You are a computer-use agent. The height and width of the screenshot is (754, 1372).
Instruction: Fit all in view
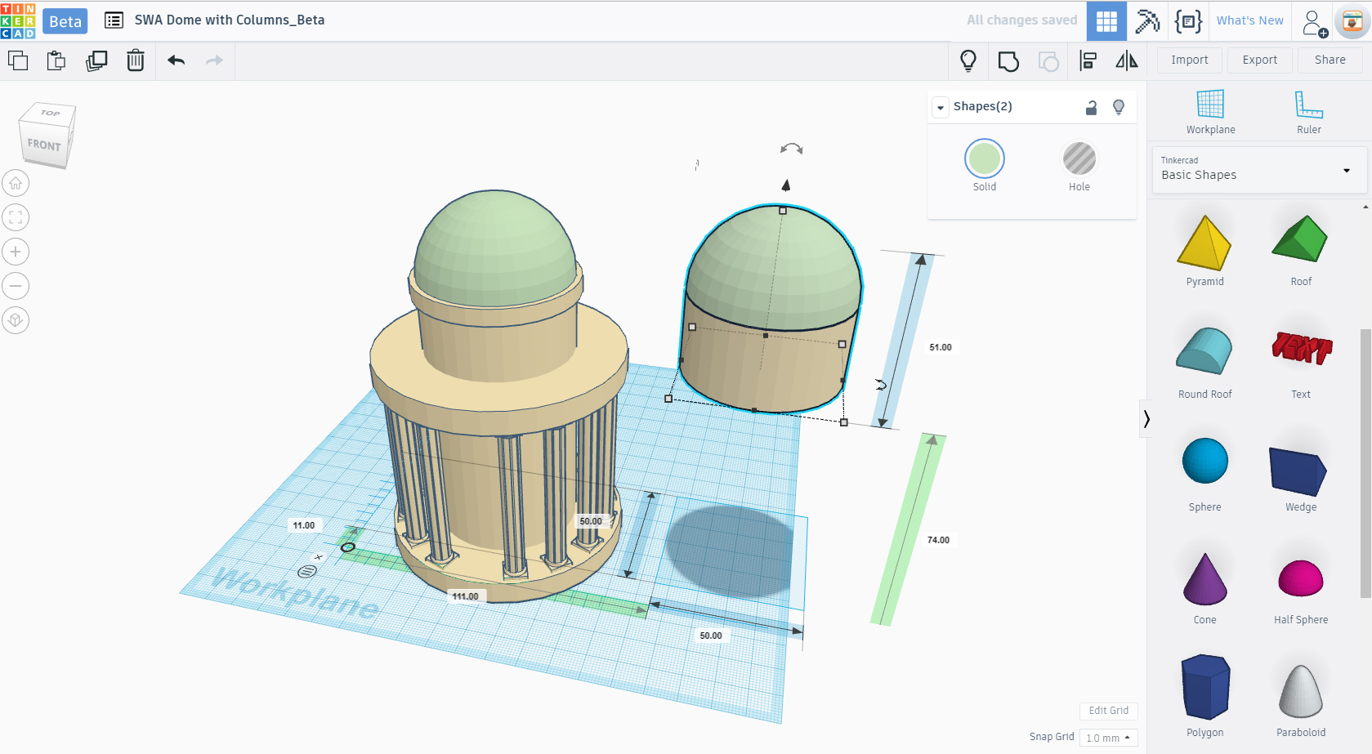tap(16, 217)
